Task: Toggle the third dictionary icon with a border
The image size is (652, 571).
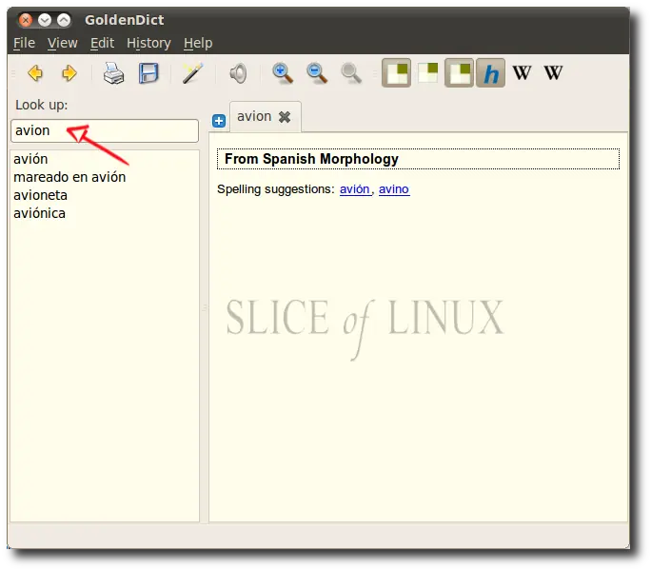Action: point(459,72)
